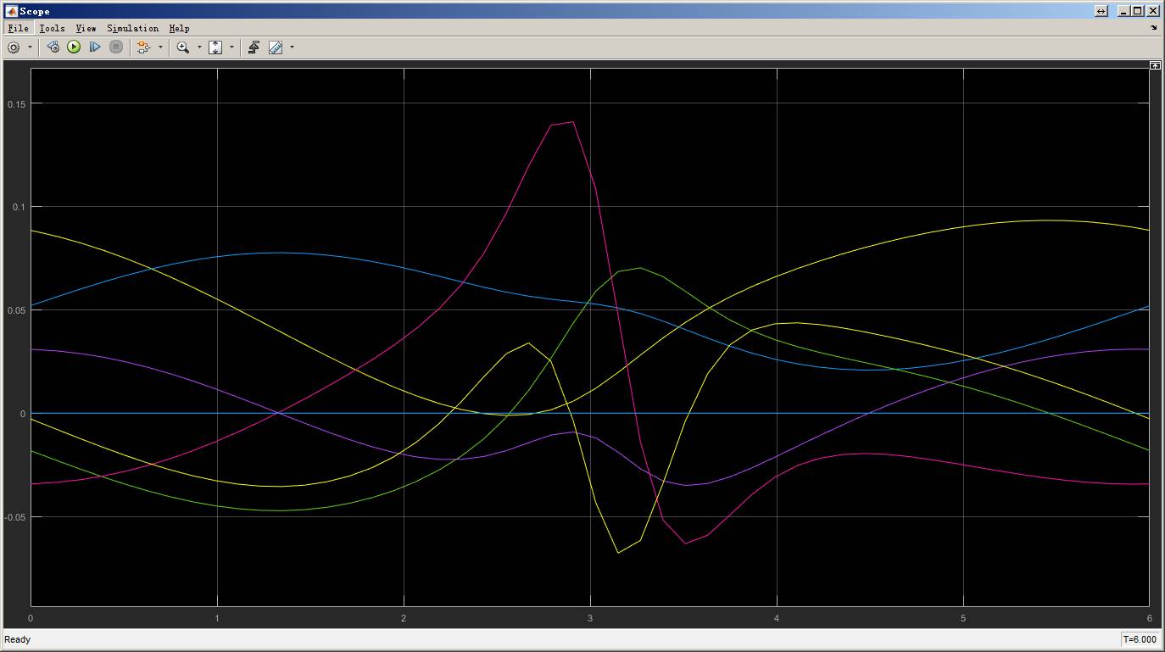Click the 0.1 y-axis label
Screen dimensions: 1165x652
click(x=19, y=207)
